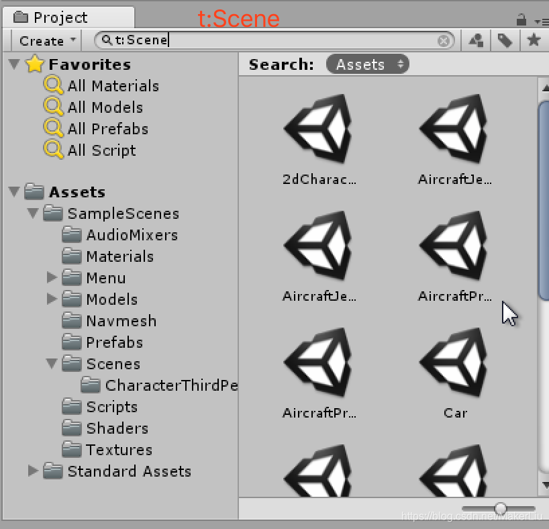Click the Textures folder icon
This screenshot has height=529, width=549.
tap(72, 449)
